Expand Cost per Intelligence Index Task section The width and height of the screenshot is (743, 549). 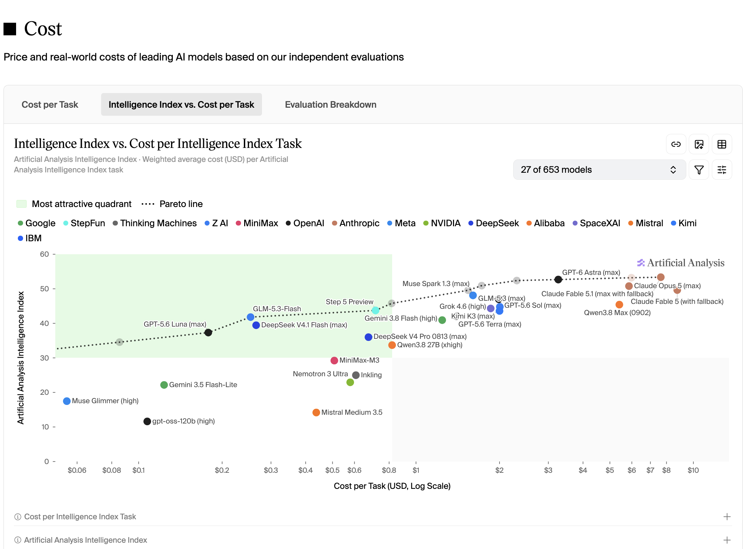[727, 516]
